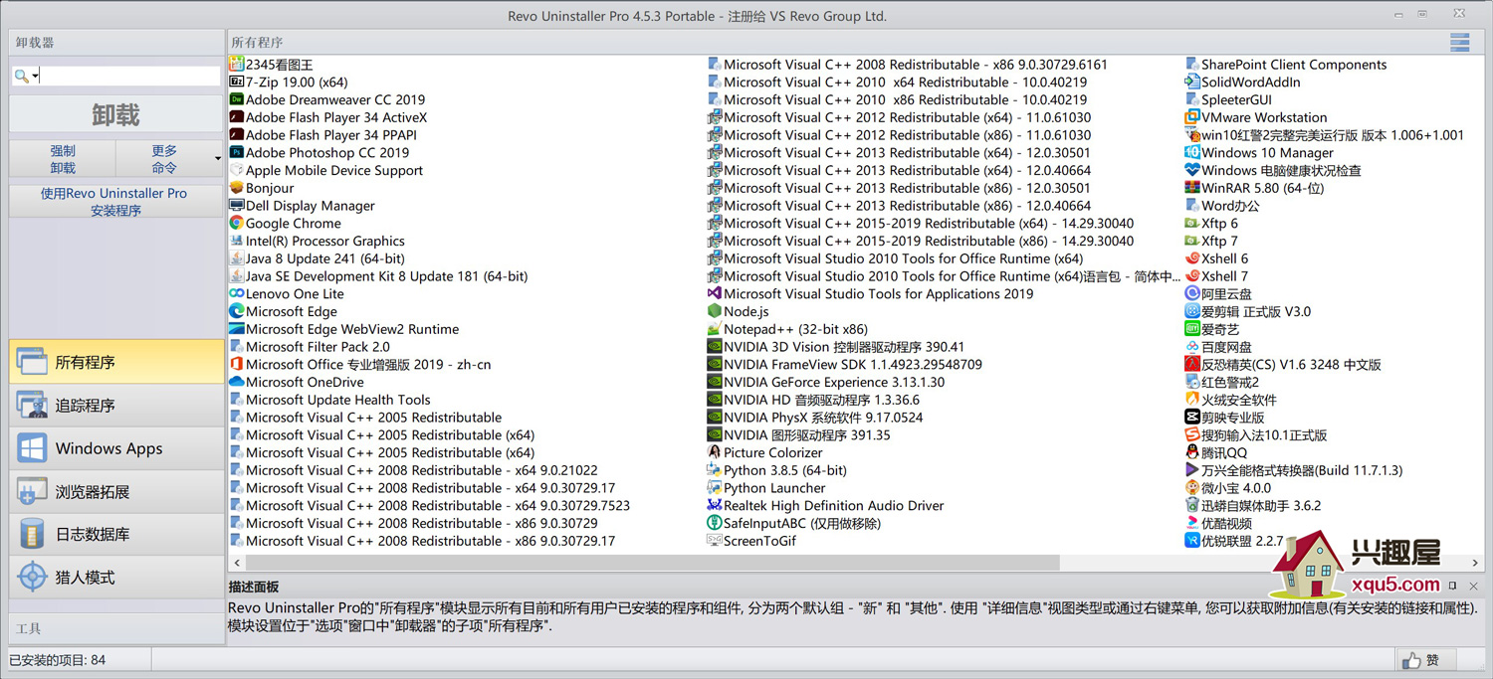
Task: Select 优锐联盟 2.2.7 entry
Action: tap(1233, 541)
